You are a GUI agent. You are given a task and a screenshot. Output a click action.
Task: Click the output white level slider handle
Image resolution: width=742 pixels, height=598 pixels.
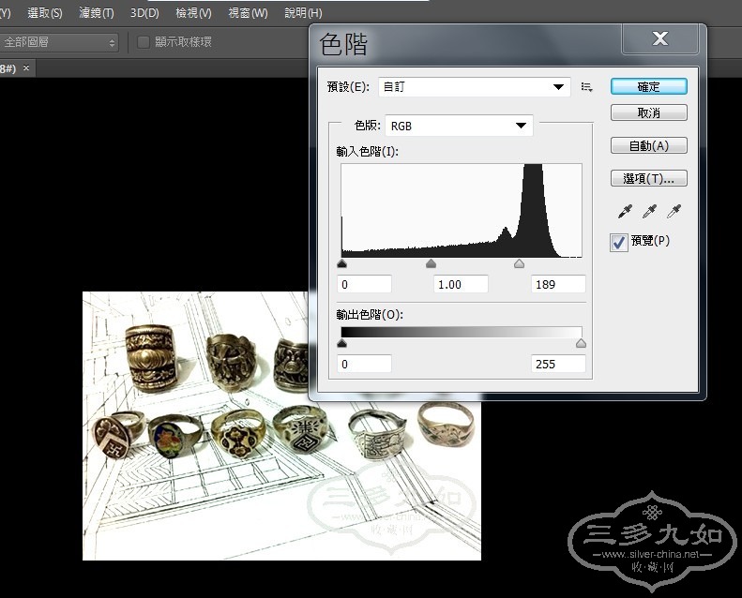[x=581, y=344]
